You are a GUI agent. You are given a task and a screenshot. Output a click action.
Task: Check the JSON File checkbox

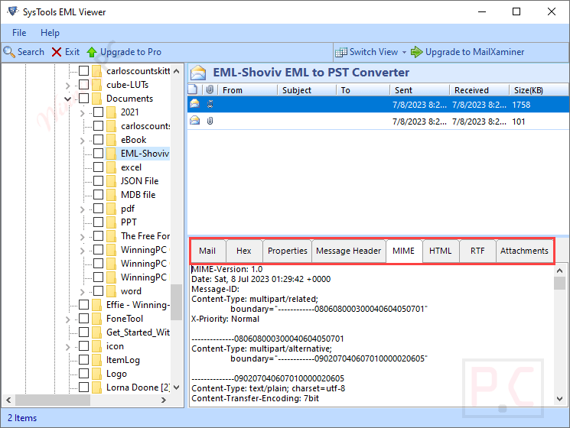coord(99,181)
